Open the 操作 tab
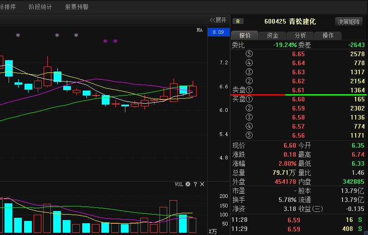The width and height of the screenshot is (368, 235). coord(328,35)
